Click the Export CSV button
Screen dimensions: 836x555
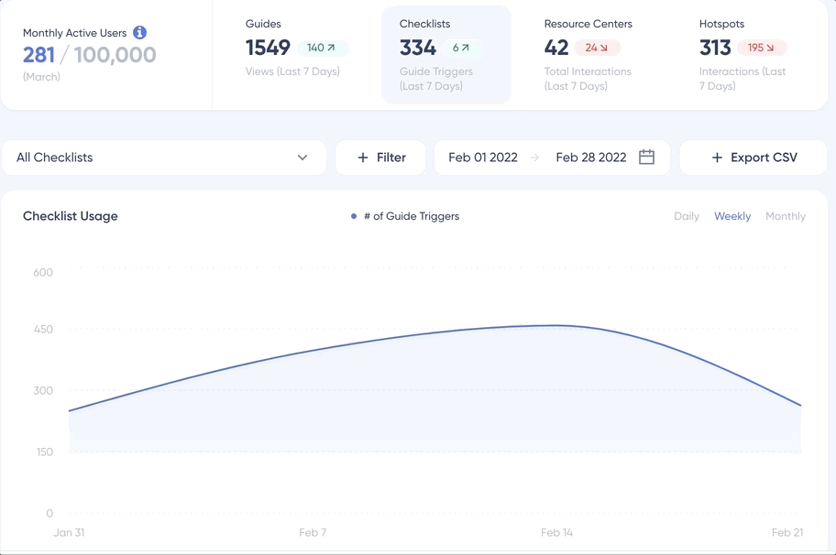coord(753,157)
